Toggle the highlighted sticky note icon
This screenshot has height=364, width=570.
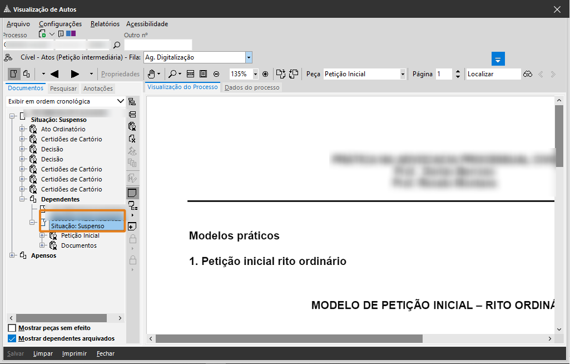[x=132, y=193]
